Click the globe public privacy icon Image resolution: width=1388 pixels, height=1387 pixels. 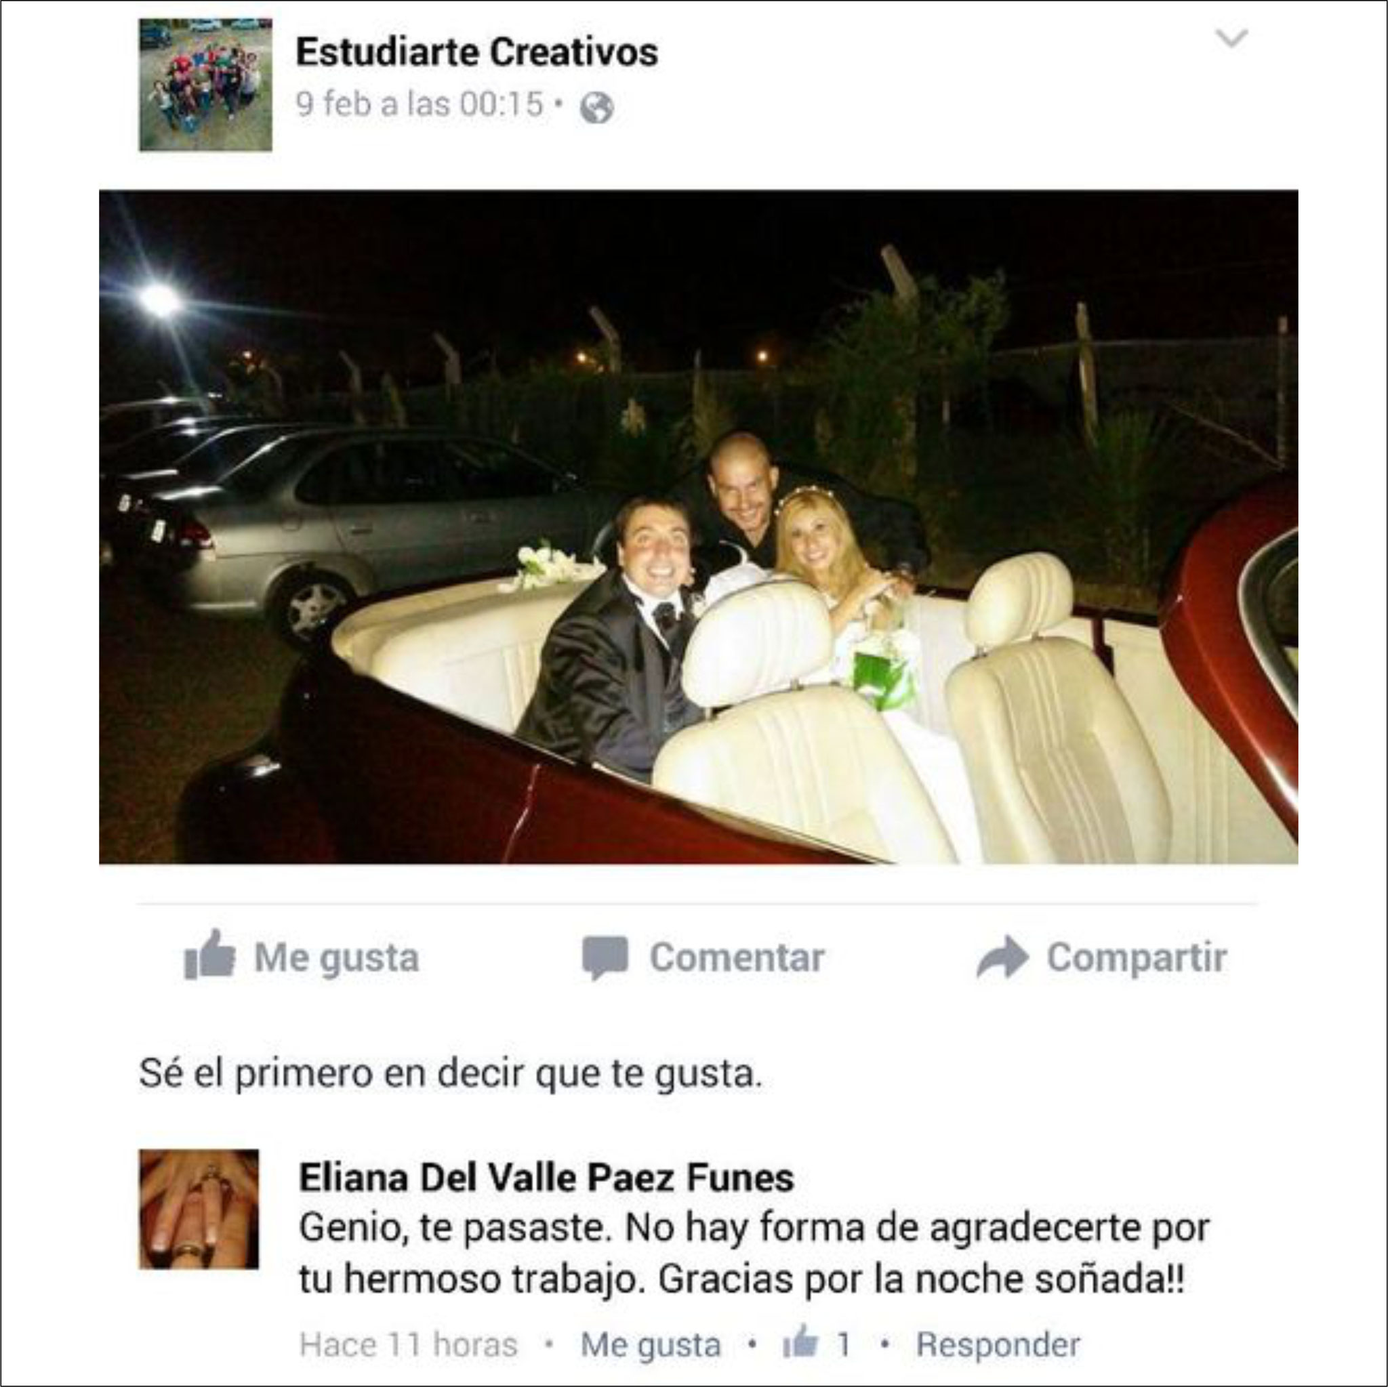[597, 108]
